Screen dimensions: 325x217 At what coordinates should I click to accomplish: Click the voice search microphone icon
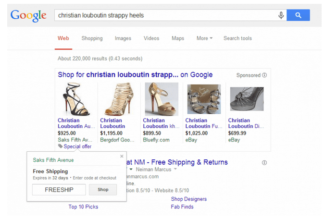(281, 15)
